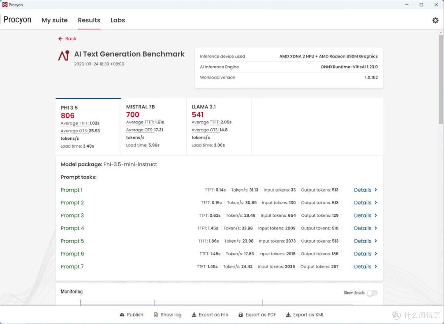This screenshot has width=444, height=324.
Task: Click the Prompt 2 label
Action: (x=72, y=202)
